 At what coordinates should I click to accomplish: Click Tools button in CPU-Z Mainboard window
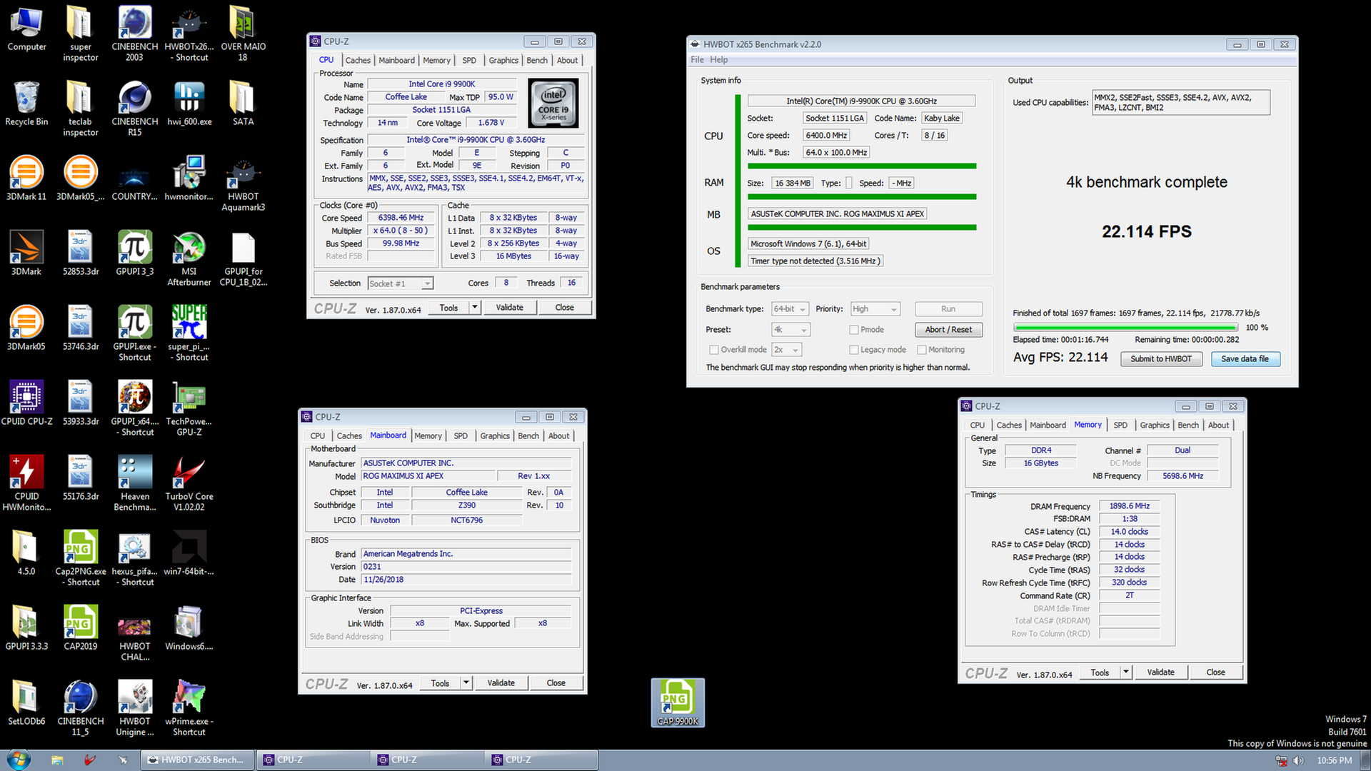(441, 683)
